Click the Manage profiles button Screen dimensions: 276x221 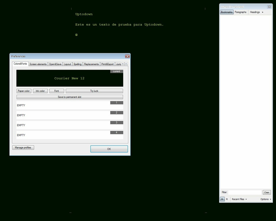point(23,148)
